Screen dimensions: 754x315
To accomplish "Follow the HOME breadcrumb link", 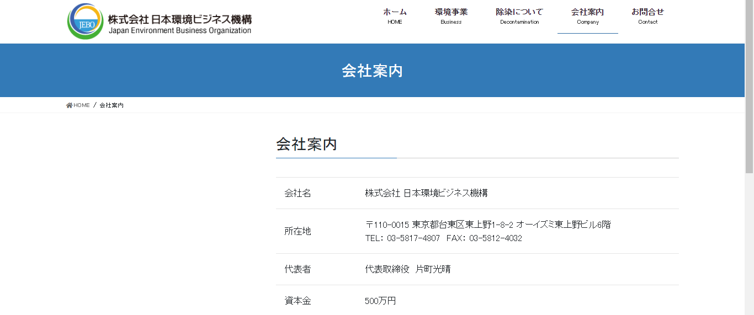I will (x=81, y=105).
